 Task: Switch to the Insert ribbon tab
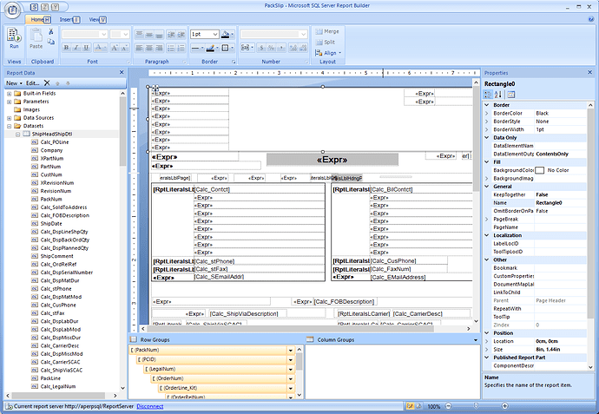pos(69,19)
